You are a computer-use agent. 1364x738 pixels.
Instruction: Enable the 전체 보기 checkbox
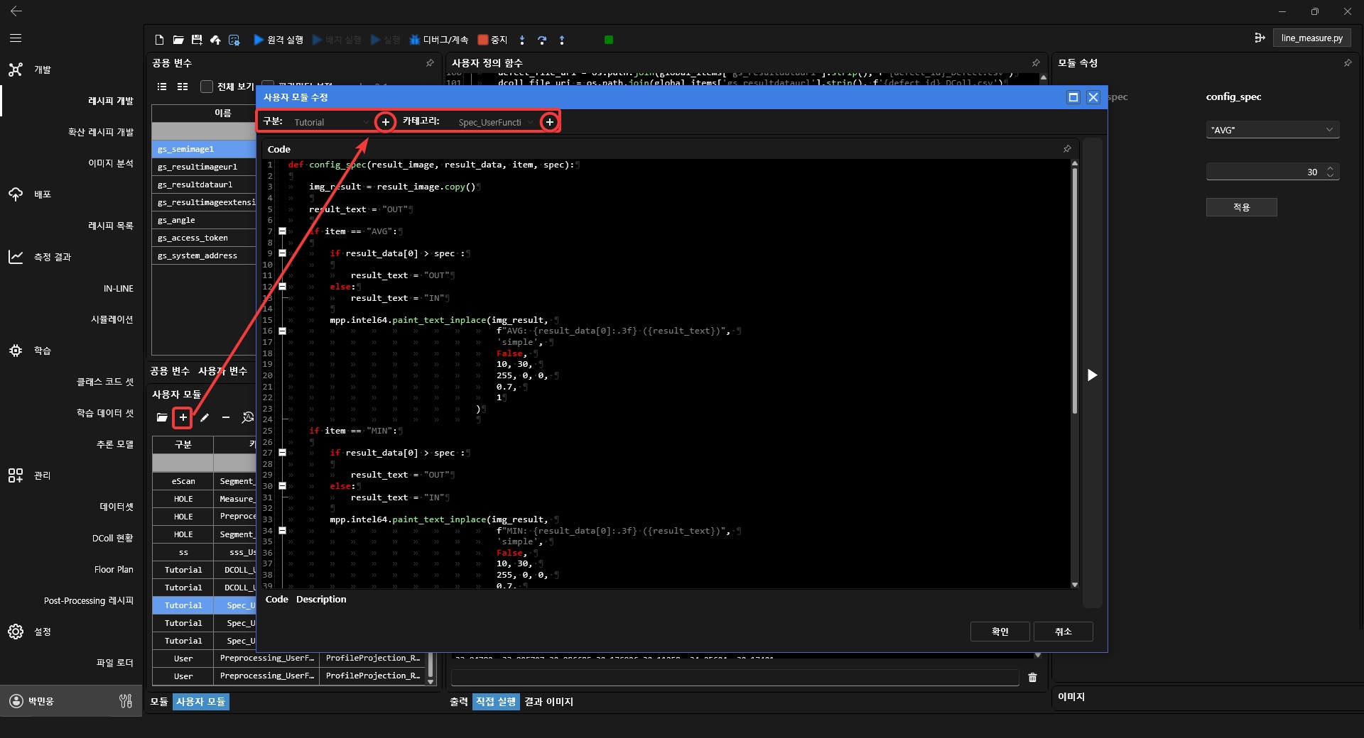click(207, 87)
